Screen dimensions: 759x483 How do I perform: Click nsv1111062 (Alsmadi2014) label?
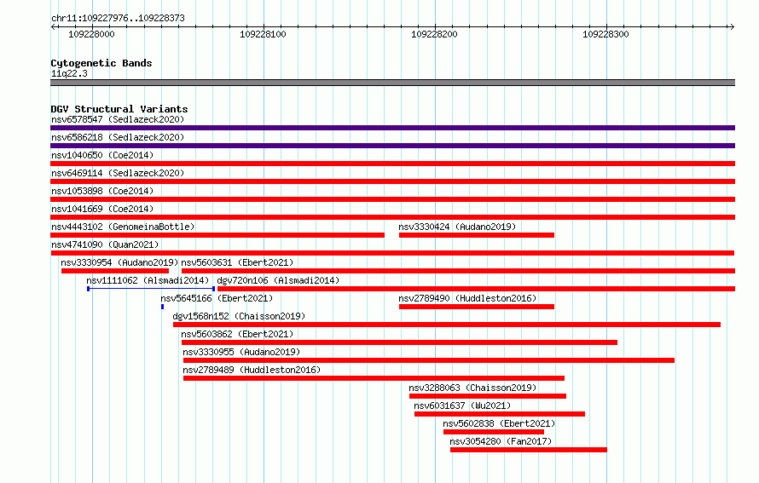pyautogui.click(x=148, y=280)
